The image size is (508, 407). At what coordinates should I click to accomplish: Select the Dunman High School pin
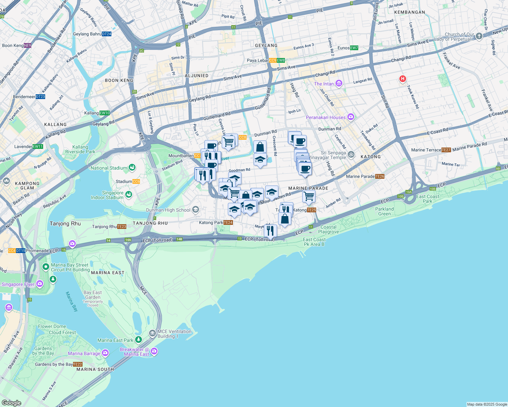click(195, 210)
